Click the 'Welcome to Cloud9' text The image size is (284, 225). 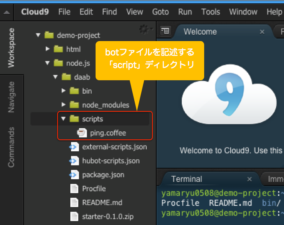pos(215,151)
